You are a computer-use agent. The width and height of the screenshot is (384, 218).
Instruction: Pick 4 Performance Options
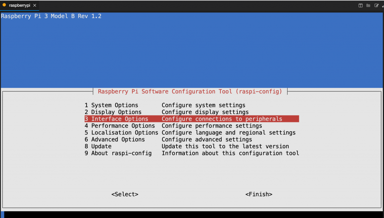[x=192, y=126]
